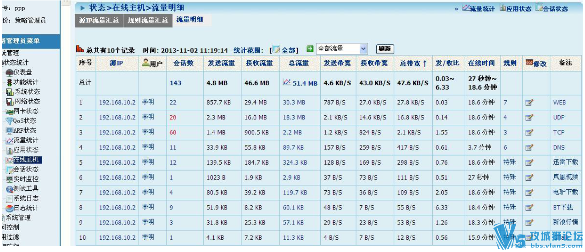The height and width of the screenshot is (252, 585).
Task: Open session count 20 in UDP row
Action: click(x=173, y=118)
